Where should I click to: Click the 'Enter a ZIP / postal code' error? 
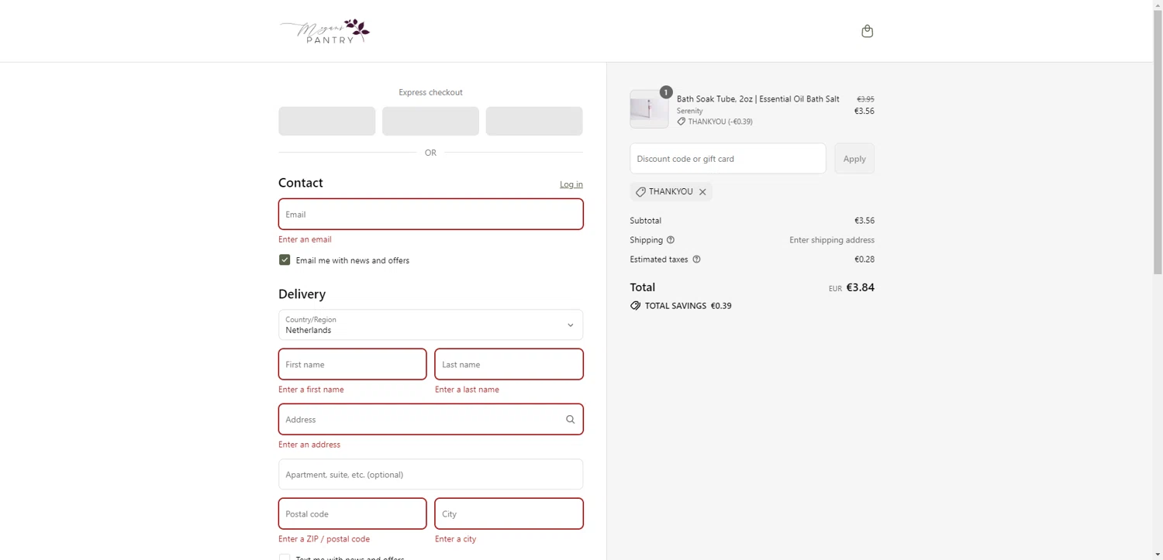tap(324, 539)
